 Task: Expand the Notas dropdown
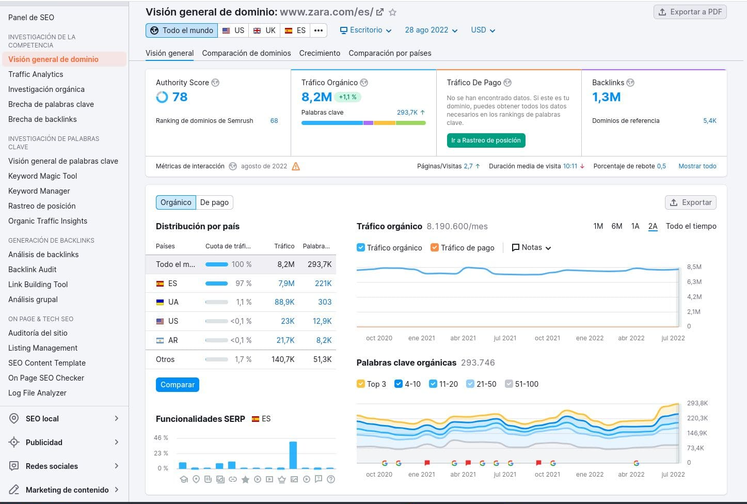(531, 248)
